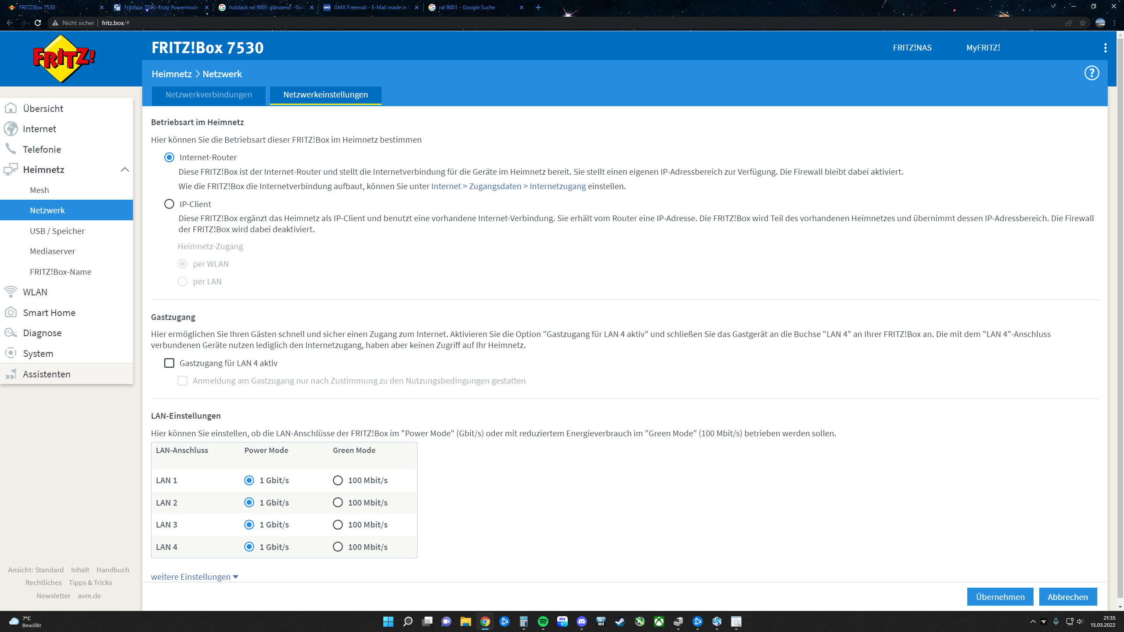The height and width of the screenshot is (632, 1124).
Task: Open the Internetzugang link
Action: 558,186
